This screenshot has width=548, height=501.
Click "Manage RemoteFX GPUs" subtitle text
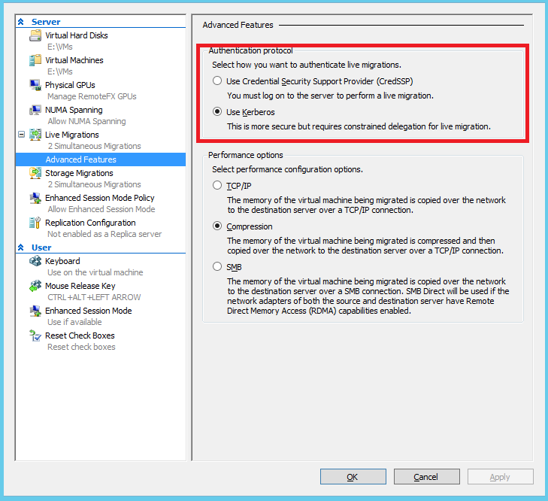tap(92, 96)
